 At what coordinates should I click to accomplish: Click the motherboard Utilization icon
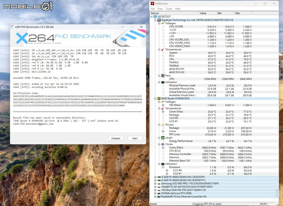pos(163,82)
